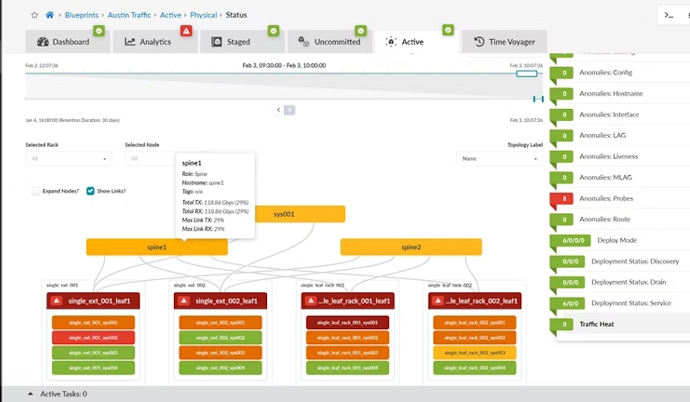Click warning icon on single_ext_002_leaf1
690x402 pixels.
click(184, 300)
